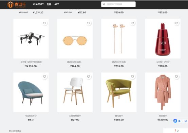Click the orange Magento logo in header

(11, 5)
